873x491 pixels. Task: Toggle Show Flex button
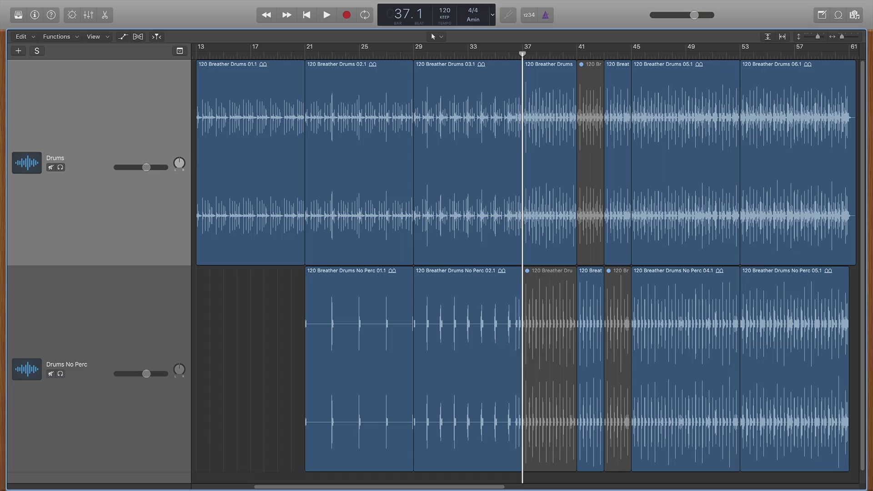138,36
